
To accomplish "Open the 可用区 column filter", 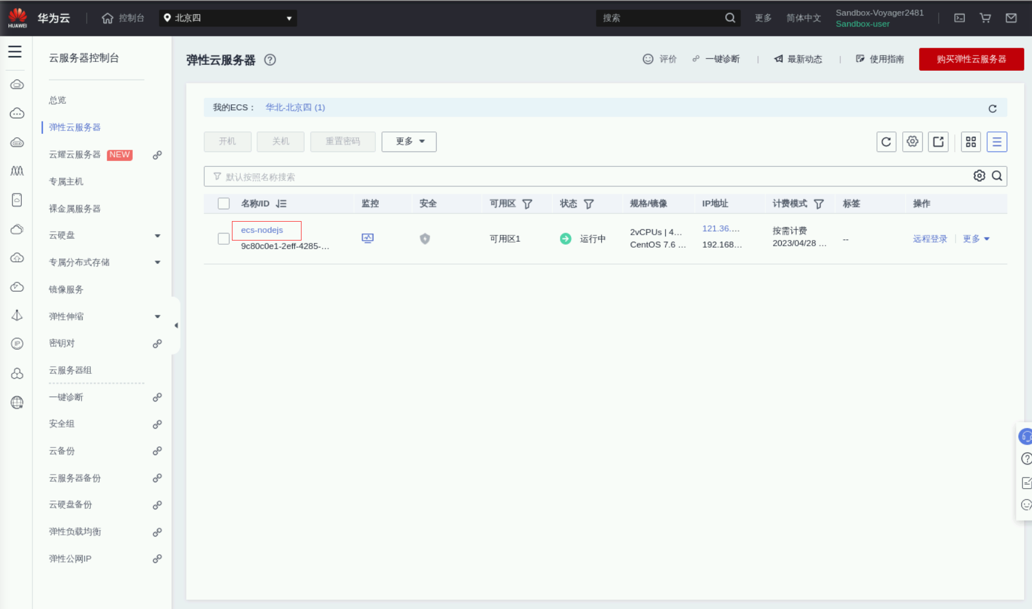I will coord(528,204).
